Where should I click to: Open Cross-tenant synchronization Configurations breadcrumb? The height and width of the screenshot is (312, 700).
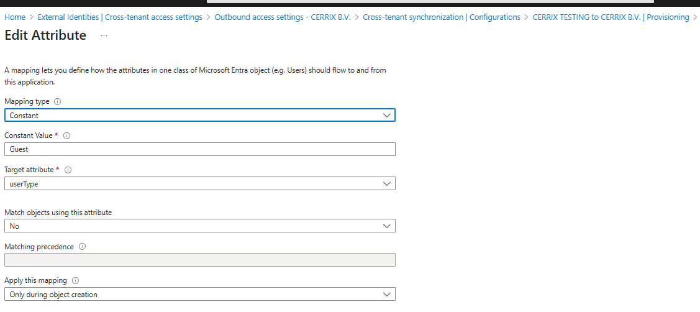point(442,17)
